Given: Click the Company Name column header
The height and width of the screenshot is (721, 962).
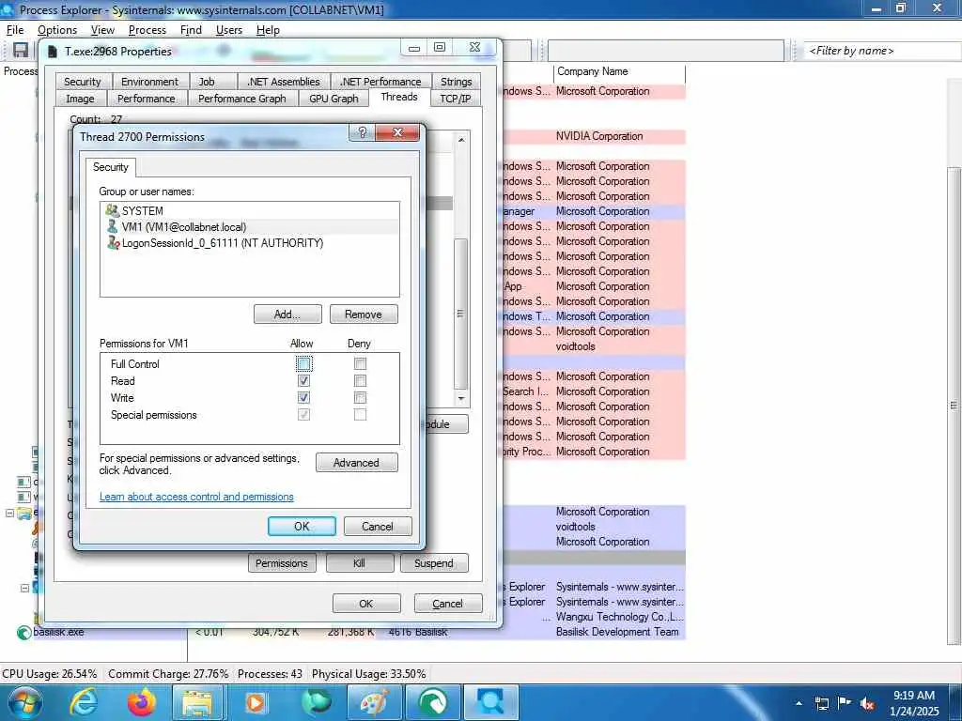Looking at the screenshot, I should pyautogui.click(x=618, y=71).
